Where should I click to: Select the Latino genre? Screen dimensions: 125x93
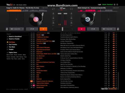coord(19,59)
